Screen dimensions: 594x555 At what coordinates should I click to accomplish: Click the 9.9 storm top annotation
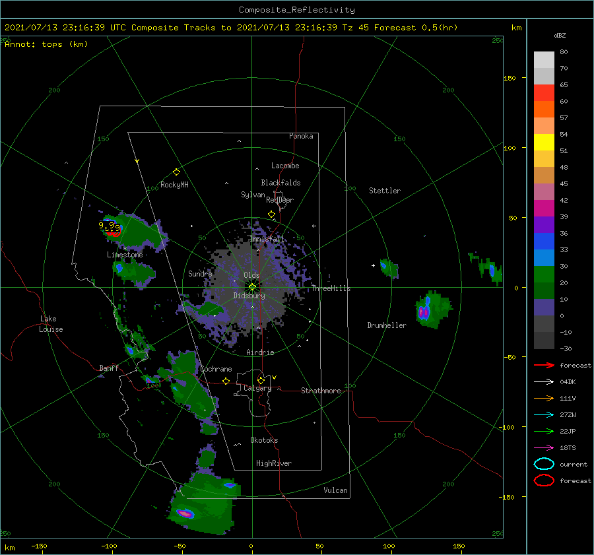[110, 226]
